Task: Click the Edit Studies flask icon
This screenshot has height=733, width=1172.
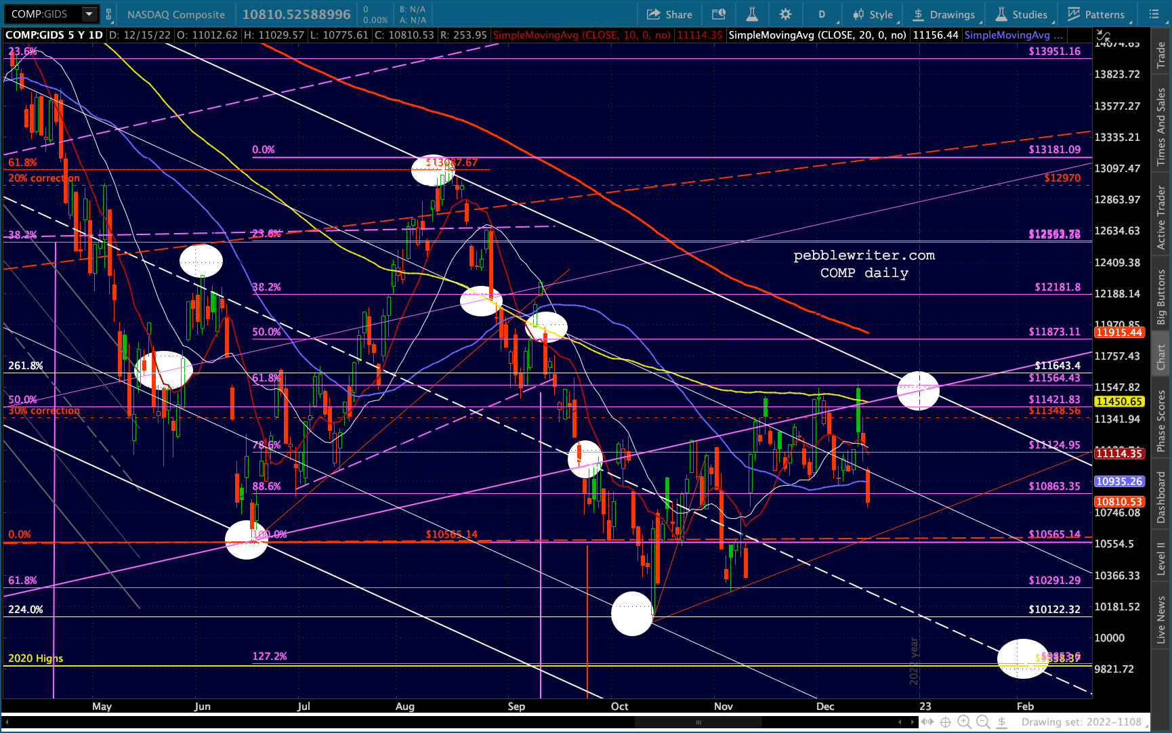Action: (x=752, y=14)
